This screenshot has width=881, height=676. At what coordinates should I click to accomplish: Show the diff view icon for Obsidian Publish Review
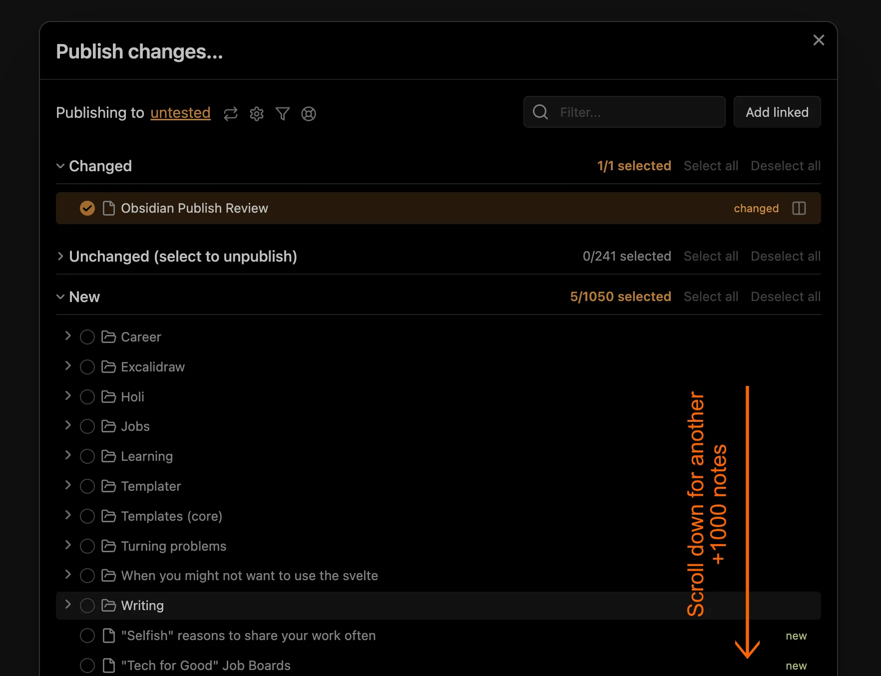pos(799,208)
